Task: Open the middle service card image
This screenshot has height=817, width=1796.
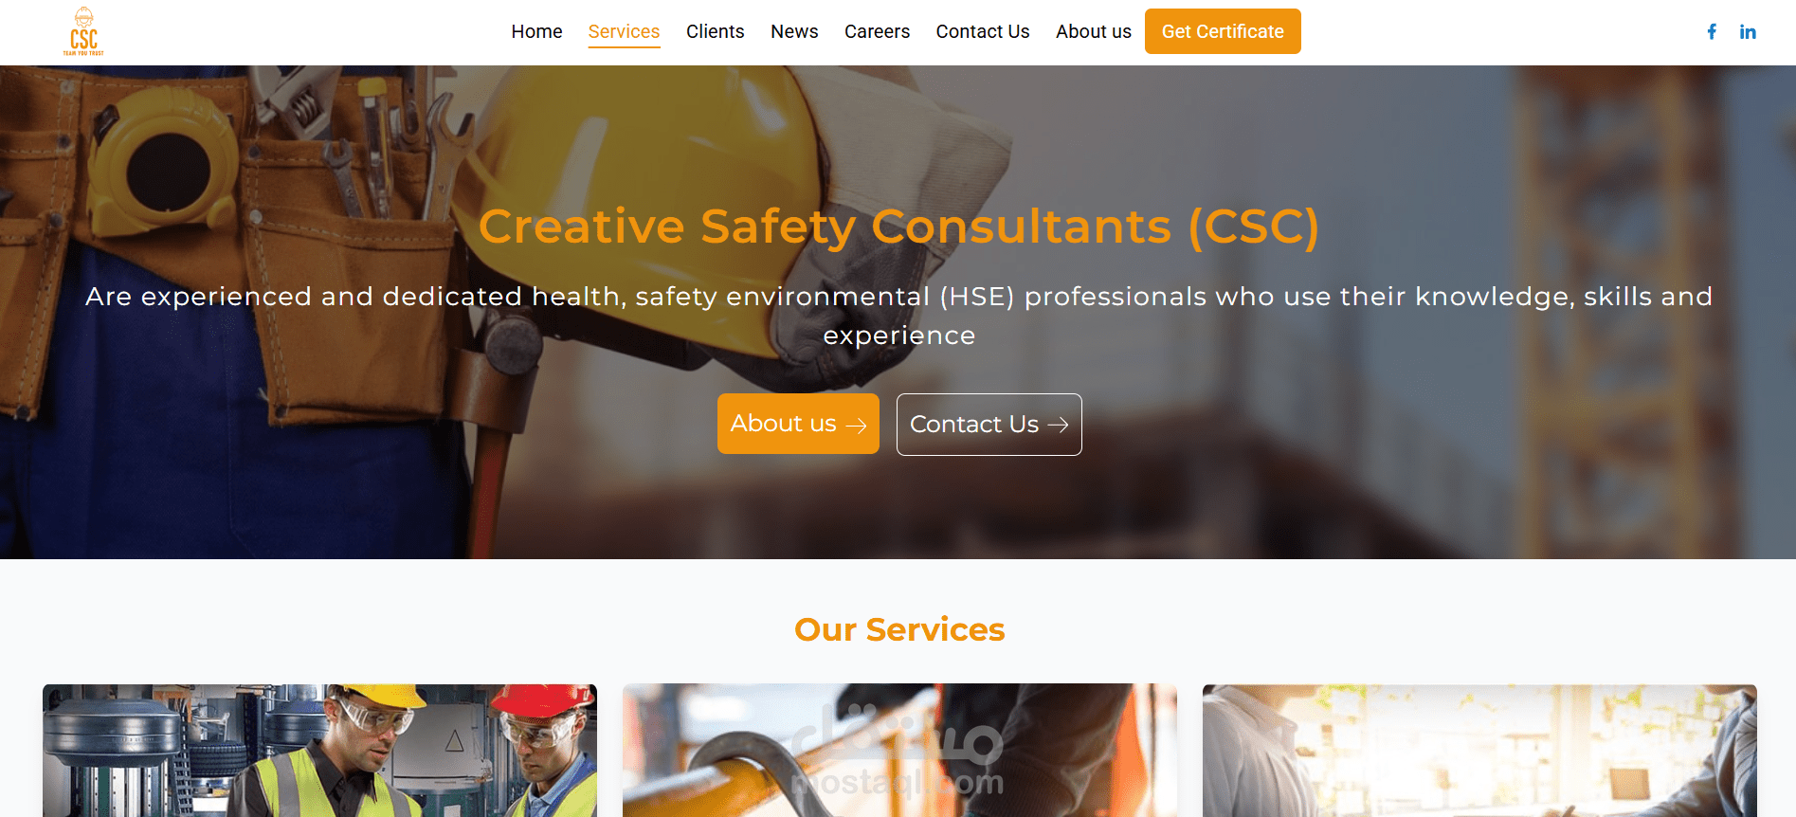Action: (899, 751)
